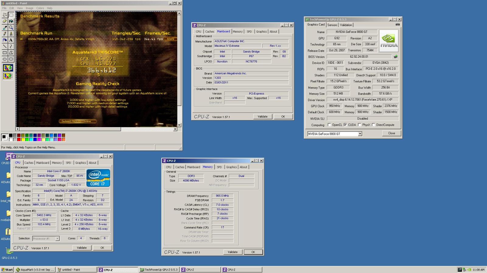Select the Curve tool in Paint

point(11,46)
